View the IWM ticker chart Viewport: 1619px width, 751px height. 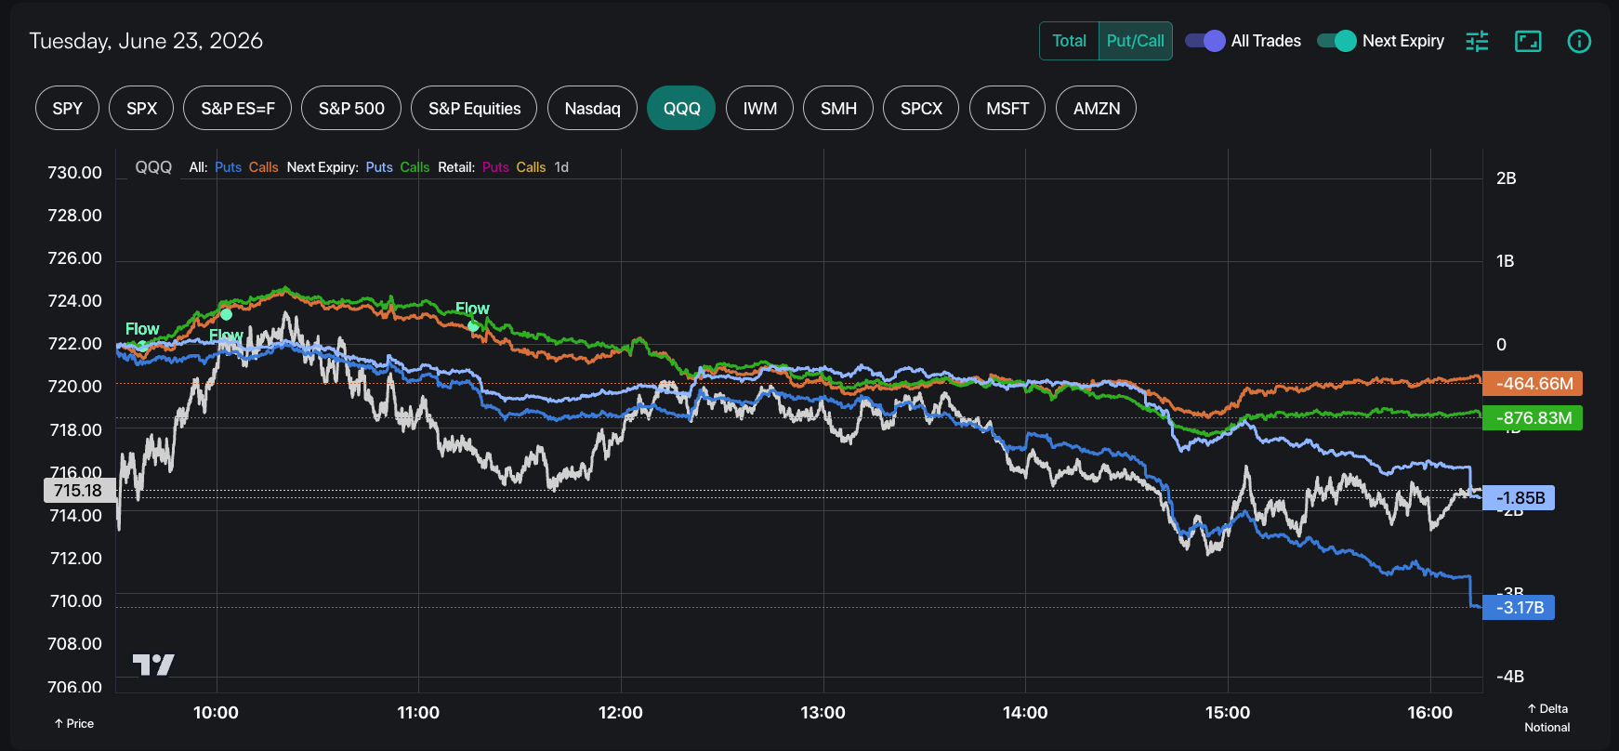point(759,108)
